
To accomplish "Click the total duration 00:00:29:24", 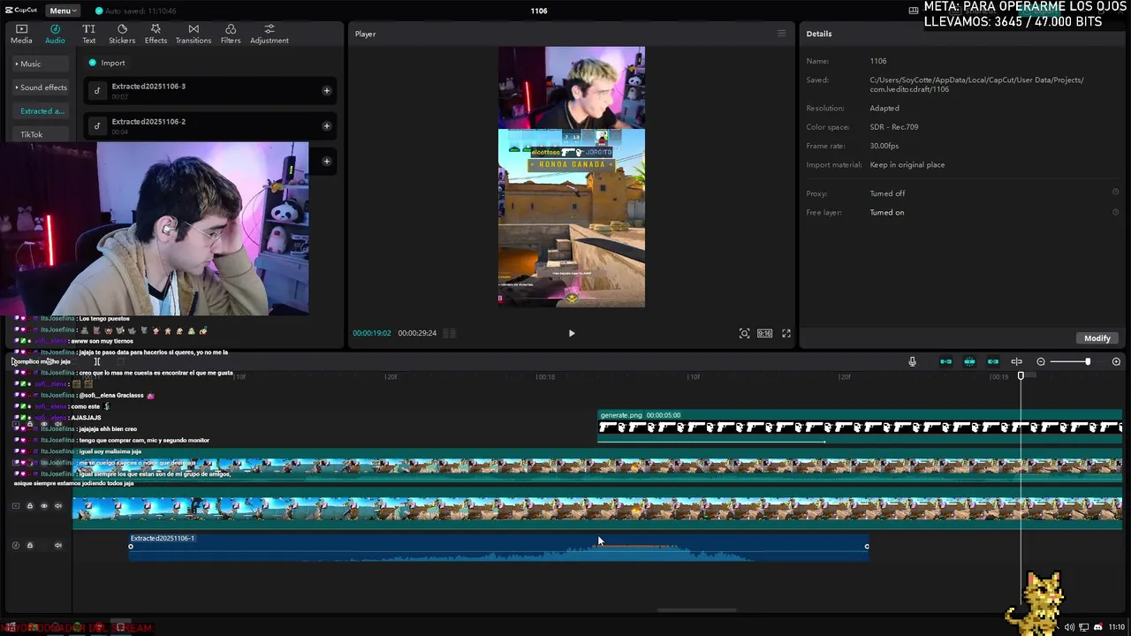I will (x=417, y=333).
